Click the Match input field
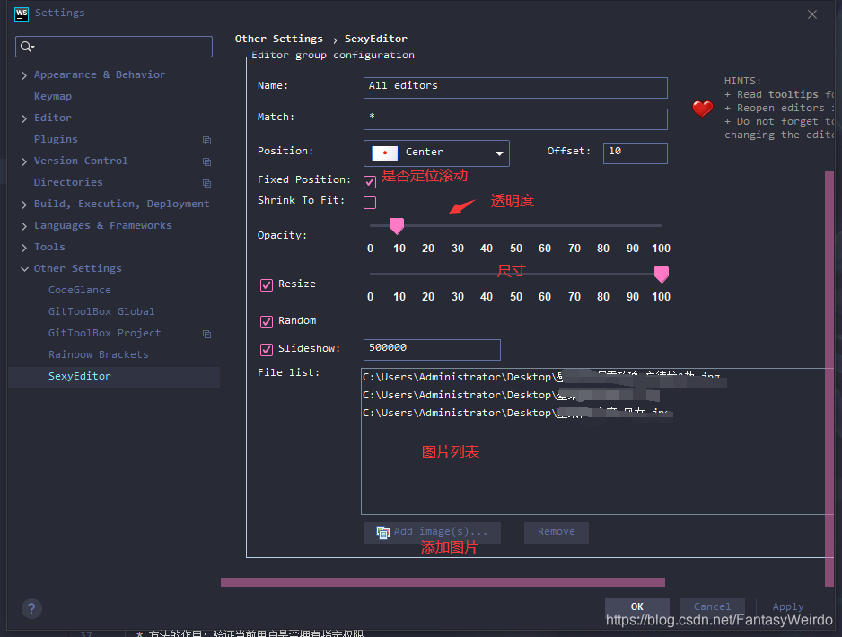This screenshot has height=637, width=842. pos(515,119)
